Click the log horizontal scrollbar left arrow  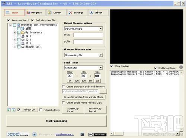(112, 134)
